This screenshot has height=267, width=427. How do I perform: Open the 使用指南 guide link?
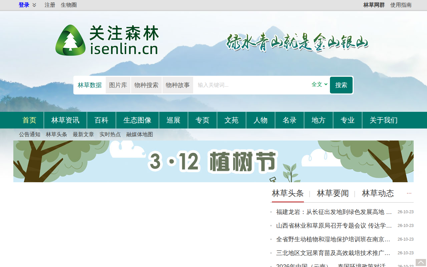click(x=401, y=5)
